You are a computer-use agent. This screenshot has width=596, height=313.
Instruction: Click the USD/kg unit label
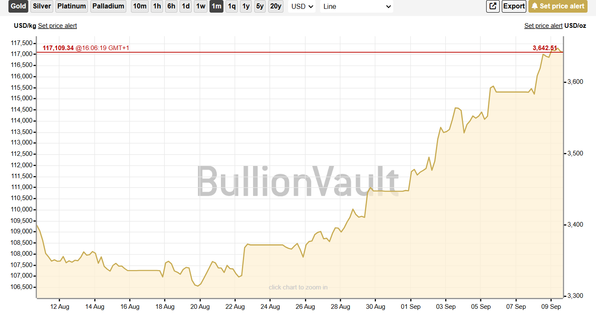[25, 26]
